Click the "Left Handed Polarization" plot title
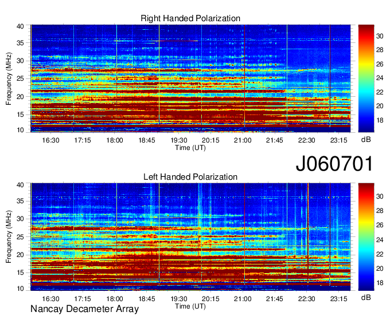Viewport: 390px width, 316px height. [190, 177]
